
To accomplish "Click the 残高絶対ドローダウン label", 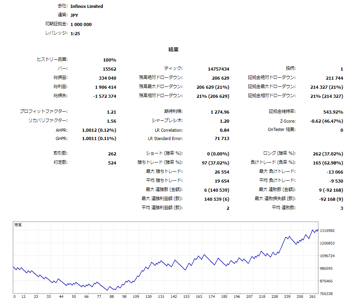I will point(160,77).
